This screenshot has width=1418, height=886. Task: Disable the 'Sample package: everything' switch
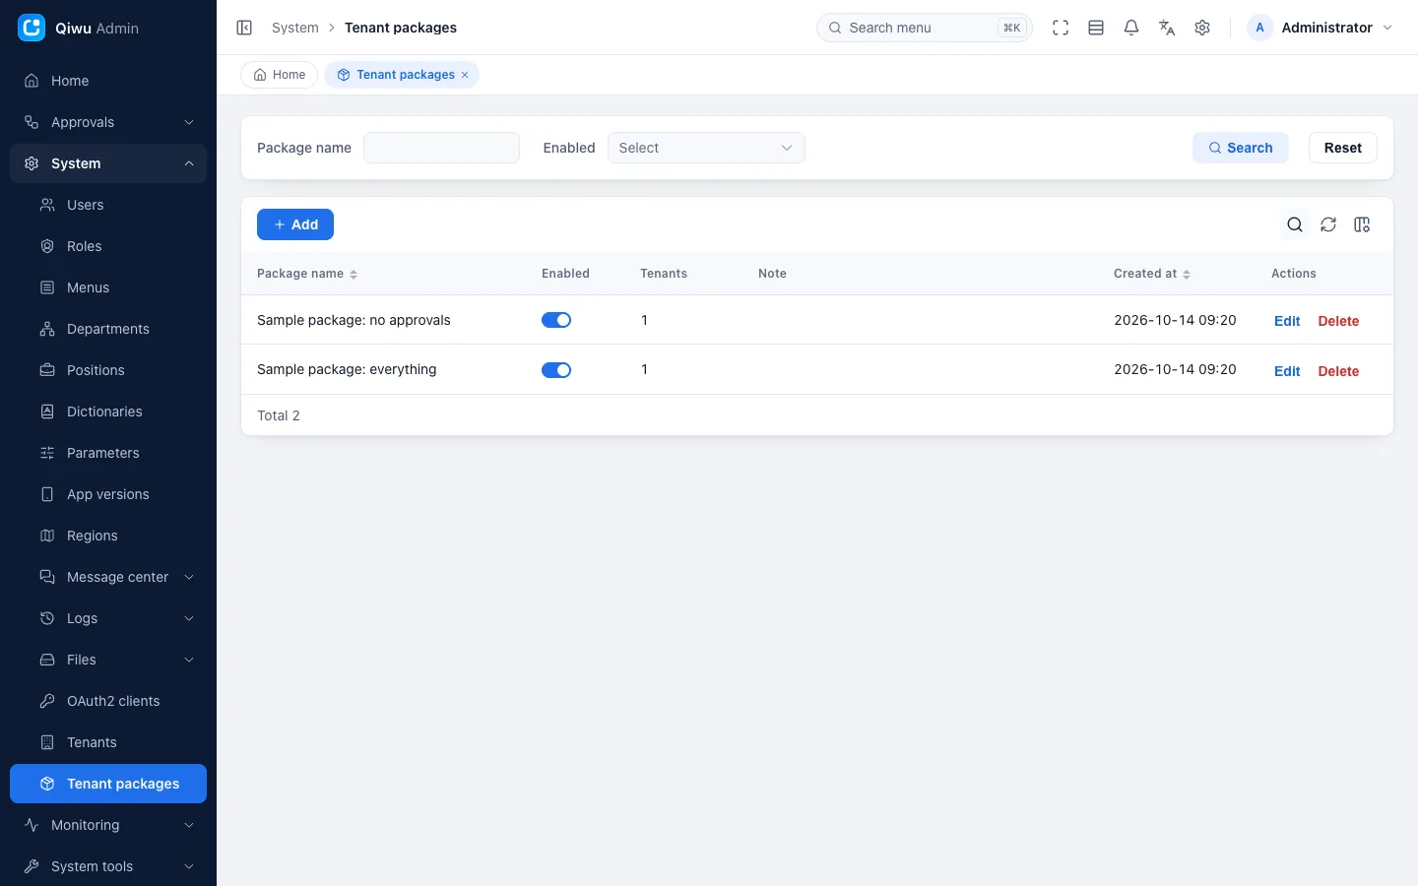click(556, 370)
